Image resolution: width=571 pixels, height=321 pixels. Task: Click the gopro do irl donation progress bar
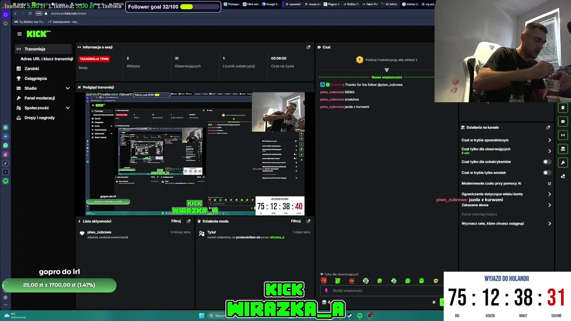point(59,285)
